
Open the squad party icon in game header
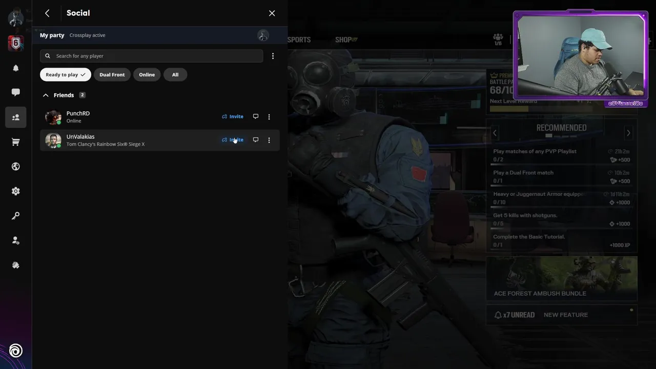coord(498,39)
